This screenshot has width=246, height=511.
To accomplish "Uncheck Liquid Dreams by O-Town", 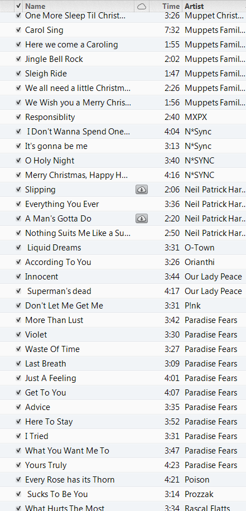I will pyautogui.click(x=18, y=248).
